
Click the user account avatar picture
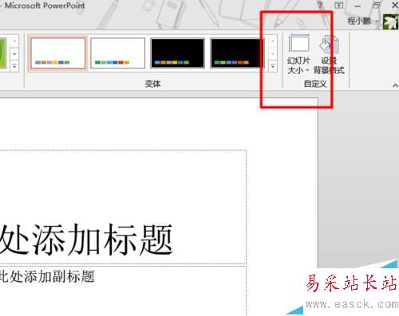point(390,21)
